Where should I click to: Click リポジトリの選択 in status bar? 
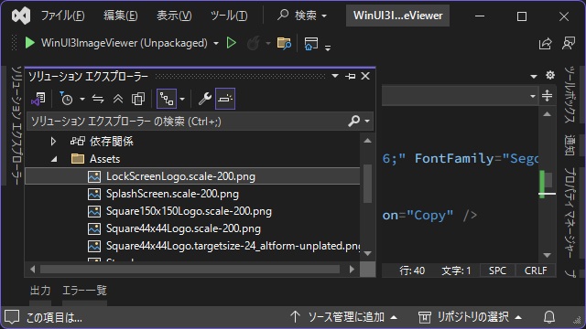point(470,317)
